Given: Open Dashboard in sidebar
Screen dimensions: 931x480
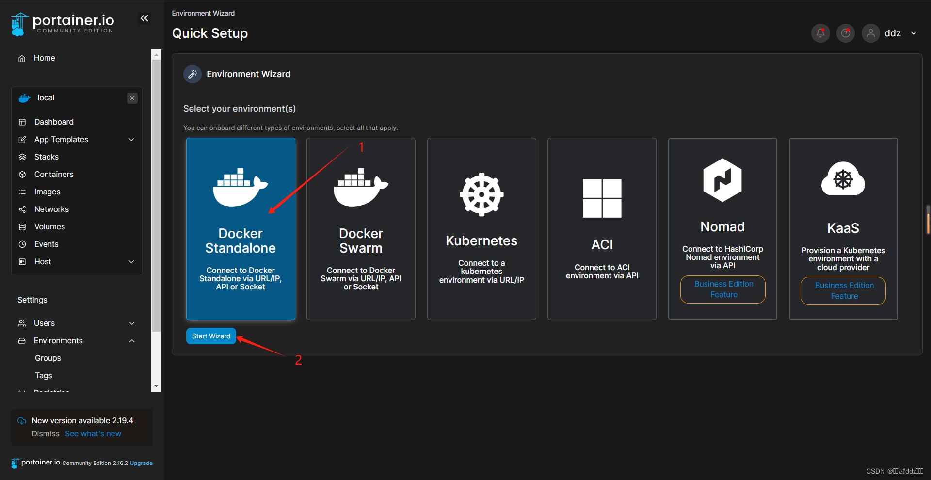Looking at the screenshot, I should pos(54,122).
